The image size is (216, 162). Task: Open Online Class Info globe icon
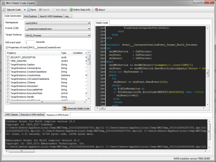(x=71, y=10)
